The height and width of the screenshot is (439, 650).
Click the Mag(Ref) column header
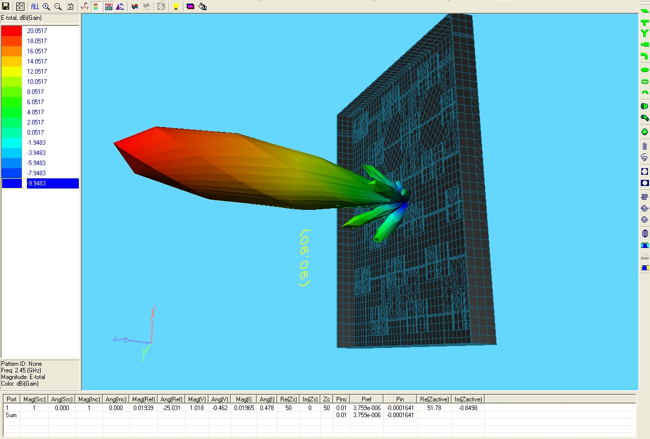point(143,399)
